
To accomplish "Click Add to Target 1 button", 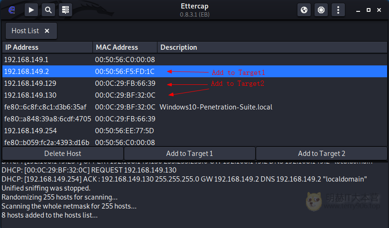I will 190,154.
